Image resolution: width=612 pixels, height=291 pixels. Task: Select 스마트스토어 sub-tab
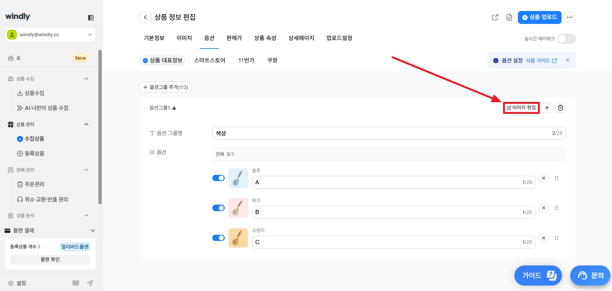pos(209,60)
